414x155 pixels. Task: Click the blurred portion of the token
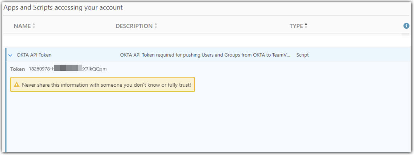(x=68, y=69)
